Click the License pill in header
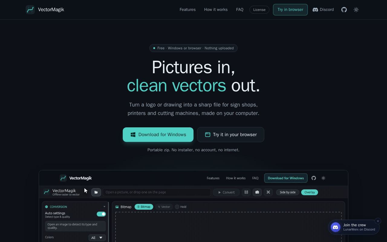The height and width of the screenshot is (242, 387). coord(259,10)
